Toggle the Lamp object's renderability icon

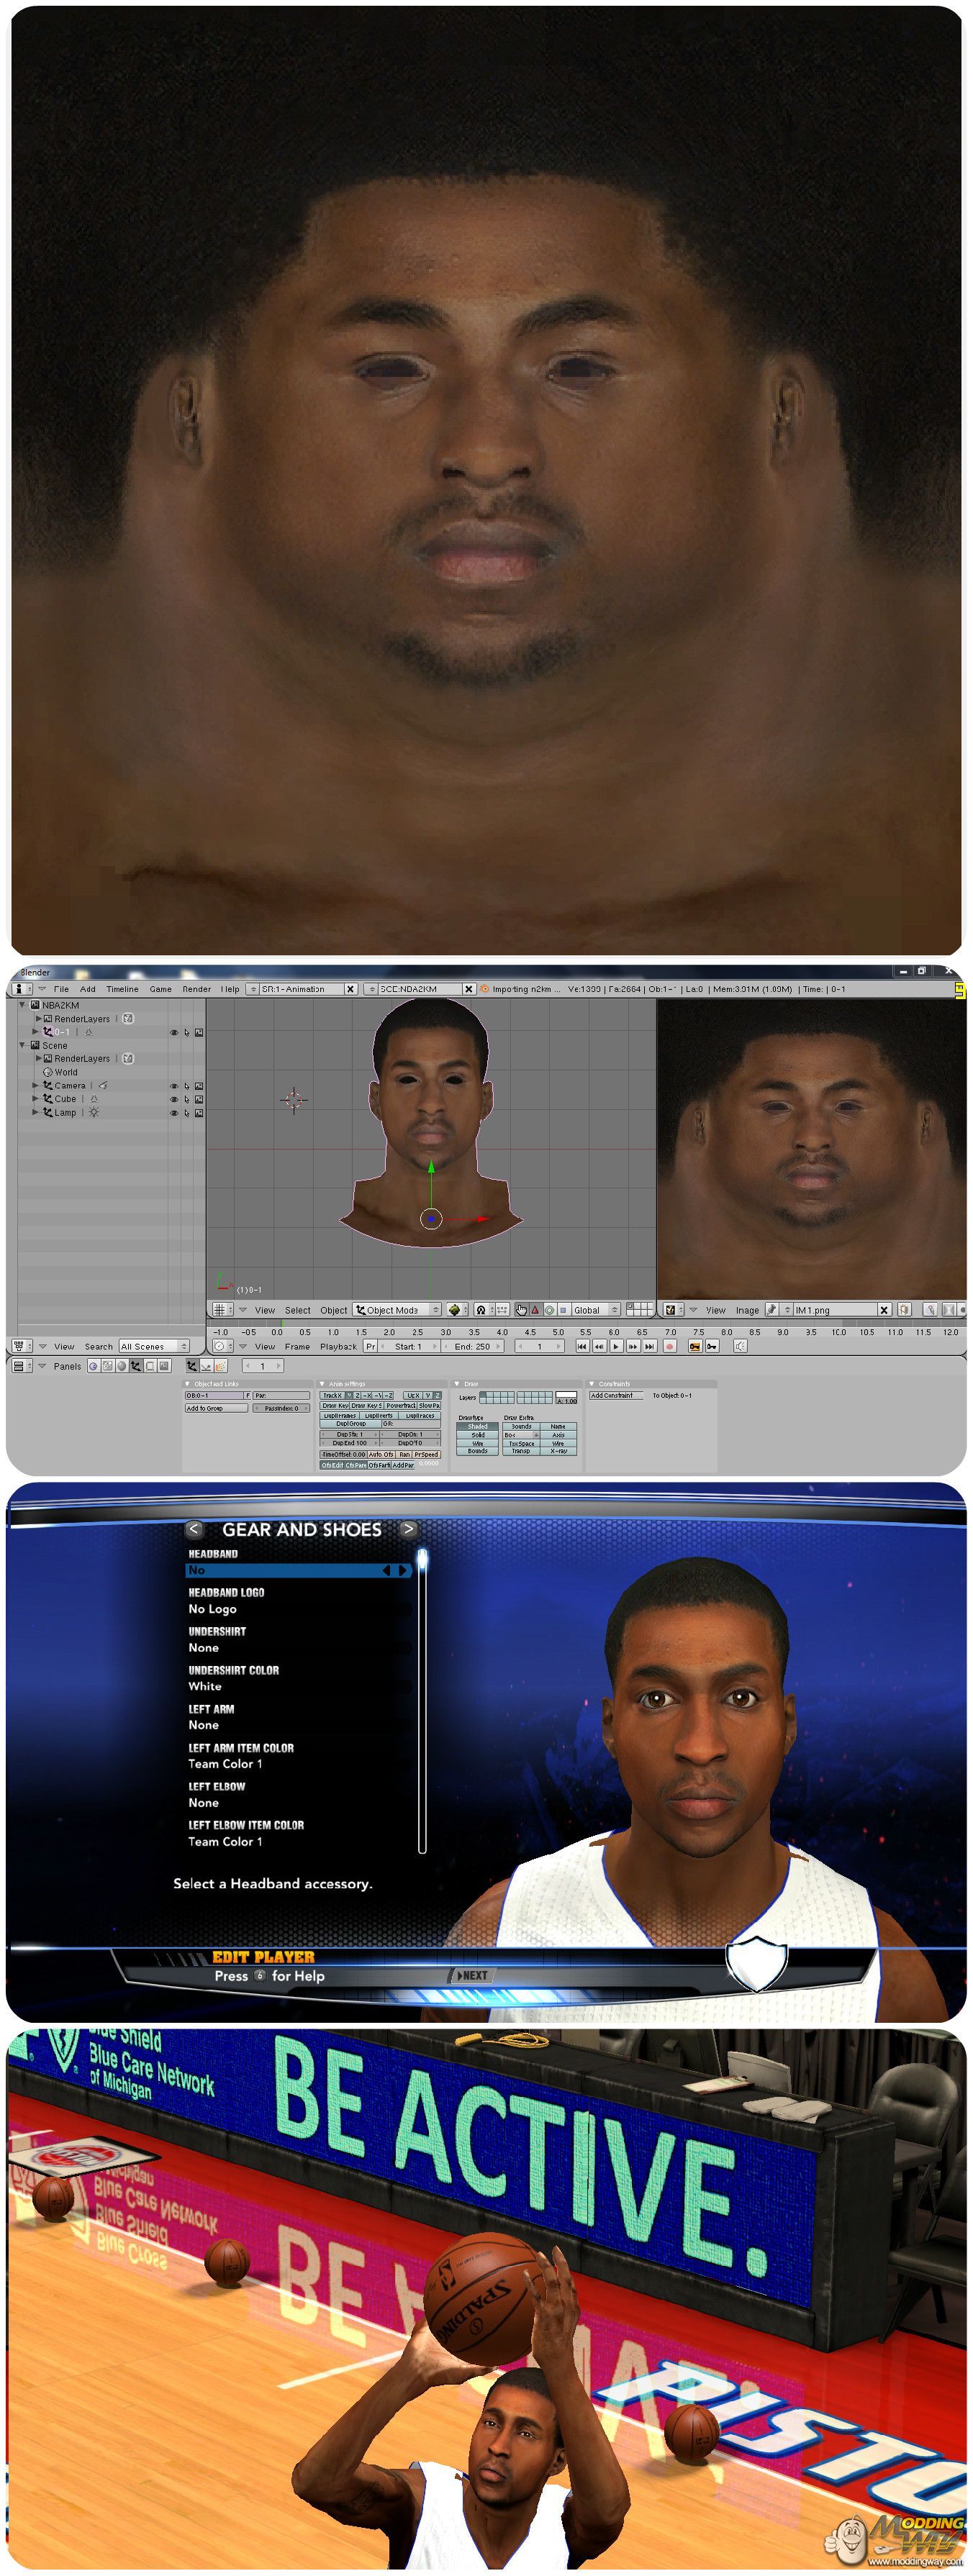(x=199, y=1112)
